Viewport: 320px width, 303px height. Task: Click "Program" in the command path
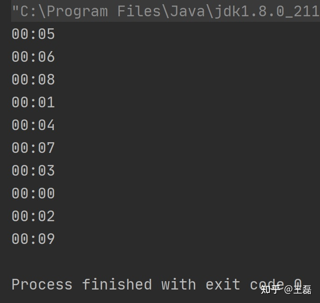pos(77,11)
